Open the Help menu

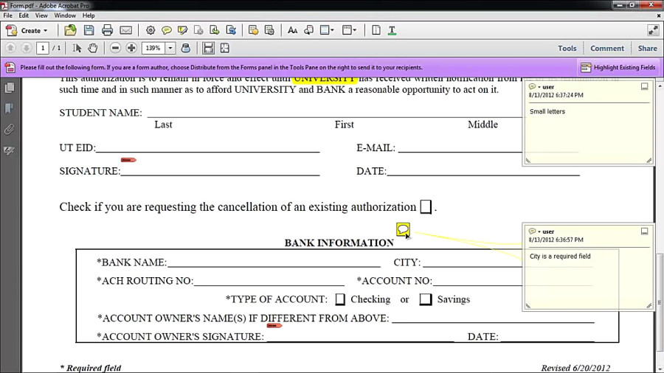click(89, 15)
